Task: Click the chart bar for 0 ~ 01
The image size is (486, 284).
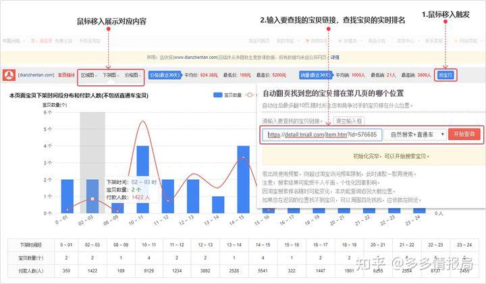Action: [x=67, y=197]
